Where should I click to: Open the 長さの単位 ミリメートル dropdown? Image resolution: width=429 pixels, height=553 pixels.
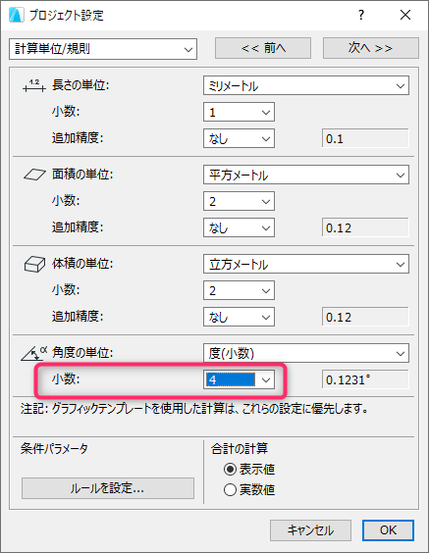tap(306, 85)
